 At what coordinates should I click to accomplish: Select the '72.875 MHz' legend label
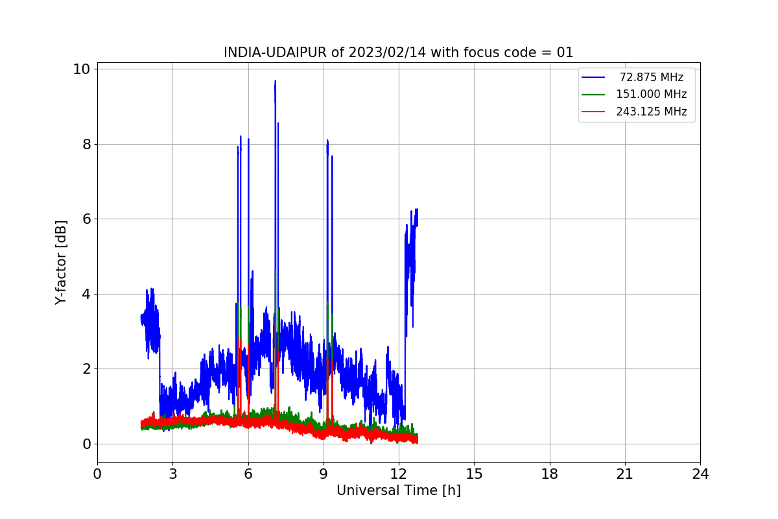tap(652, 77)
